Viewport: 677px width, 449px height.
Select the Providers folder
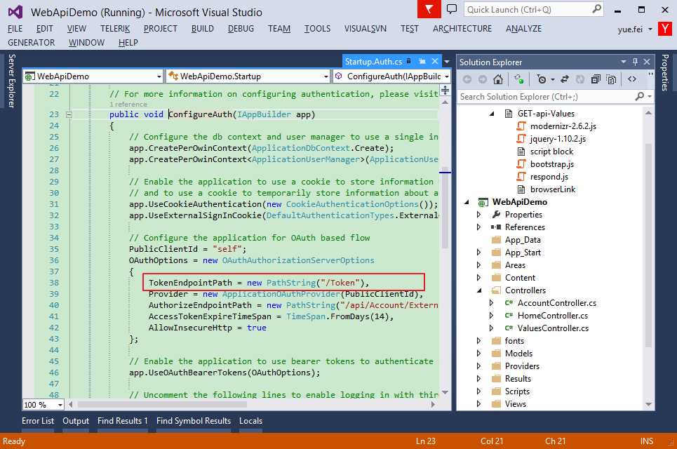coord(522,366)
